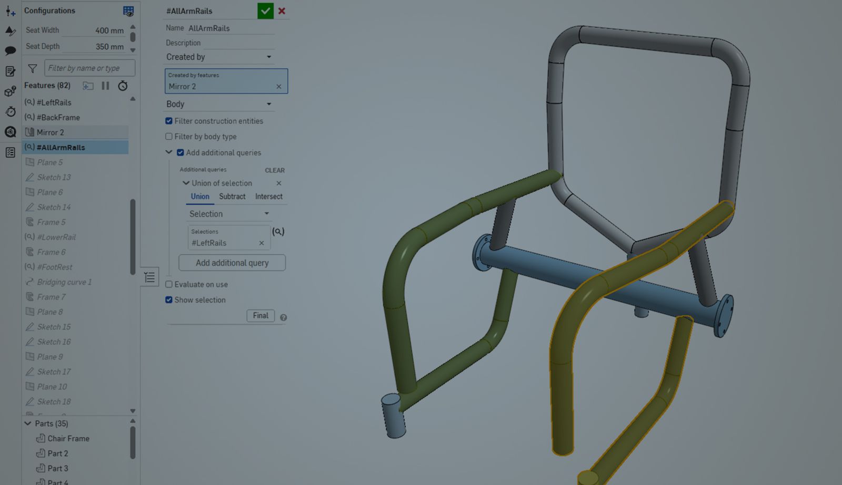Collapse the Parts (35) section

point(29,423)
